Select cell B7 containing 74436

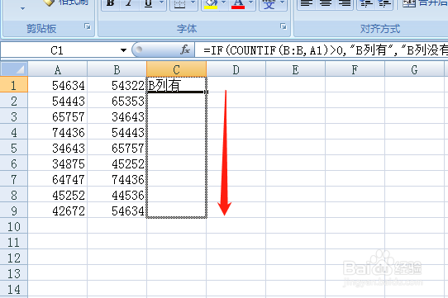(117, 179)
